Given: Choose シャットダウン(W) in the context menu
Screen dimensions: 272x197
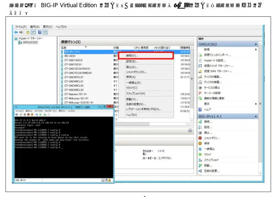Looking at the screenshot, I should [x=146, y=72].
